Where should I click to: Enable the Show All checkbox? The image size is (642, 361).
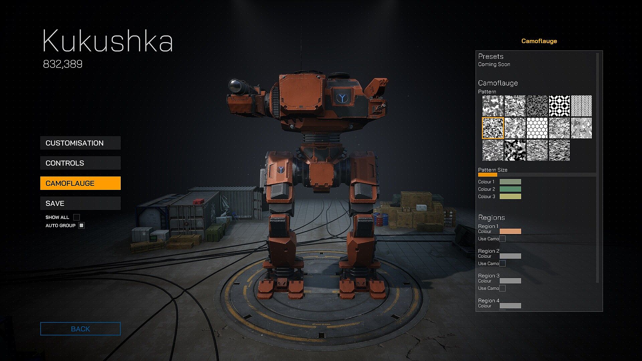[77, 217]
